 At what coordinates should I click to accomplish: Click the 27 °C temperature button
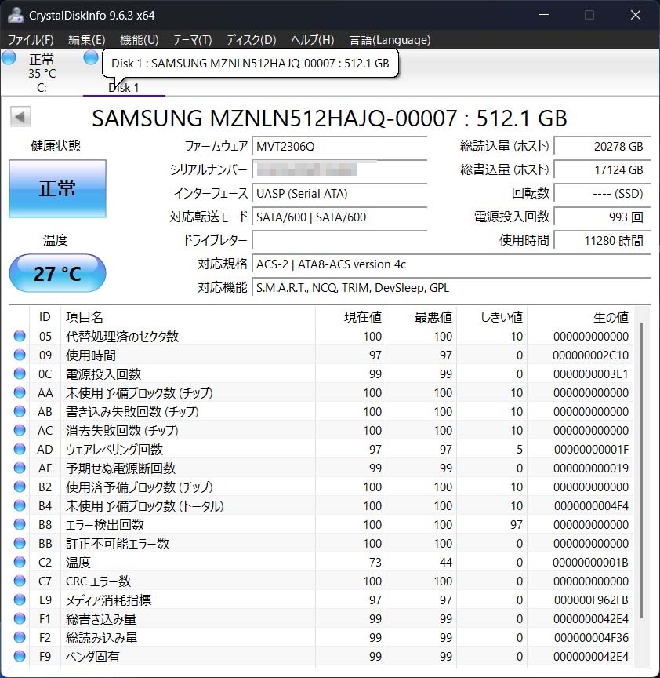[57, 273]
